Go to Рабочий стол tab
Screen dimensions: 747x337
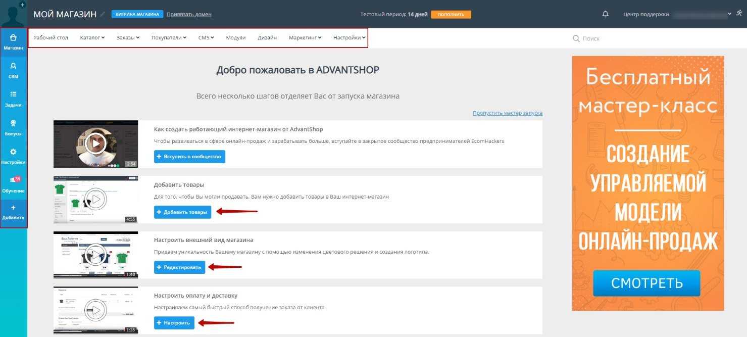pos(51,37)
